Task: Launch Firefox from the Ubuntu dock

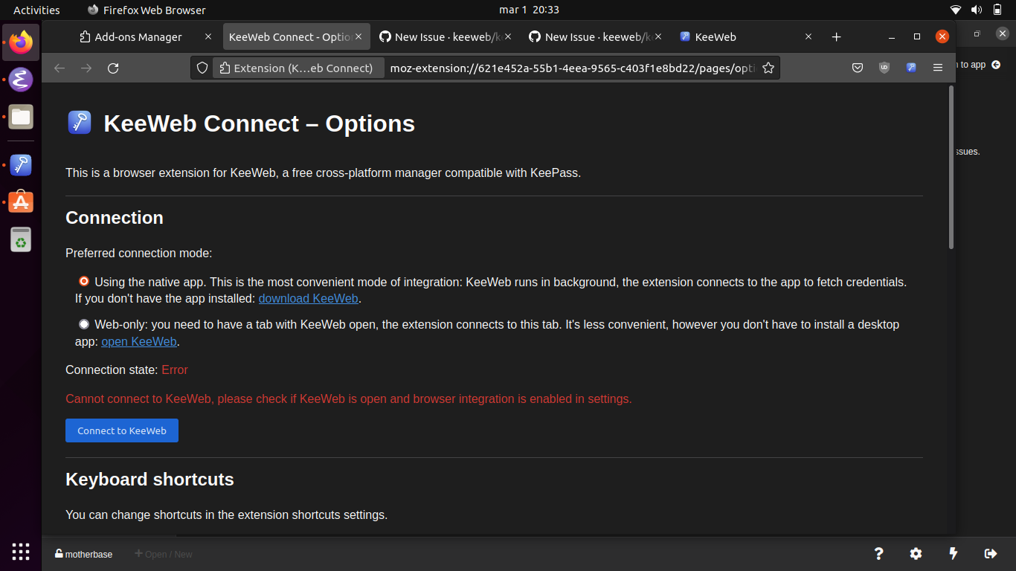Action: pos(20,42)
